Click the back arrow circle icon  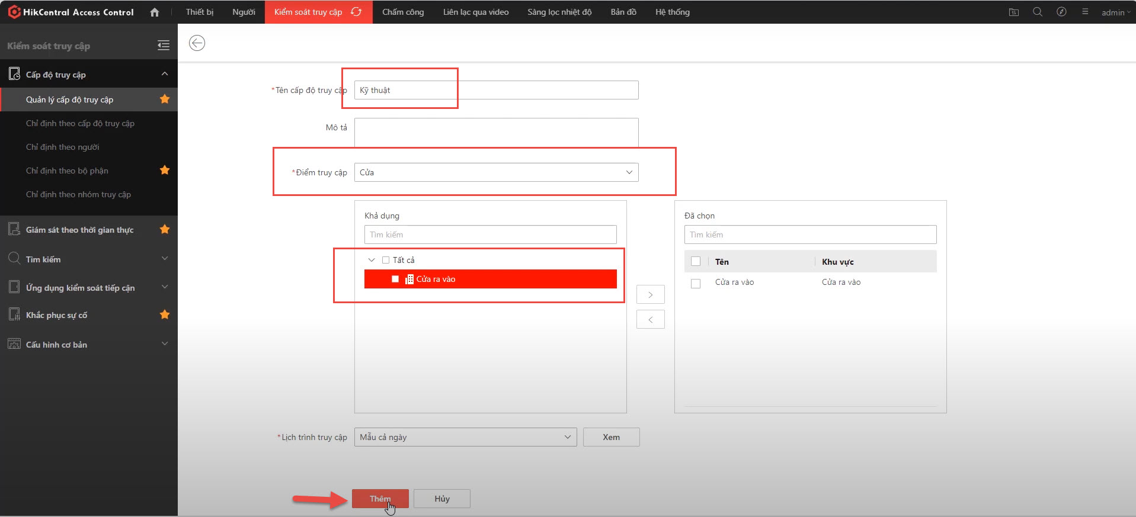tap(197, 43)
